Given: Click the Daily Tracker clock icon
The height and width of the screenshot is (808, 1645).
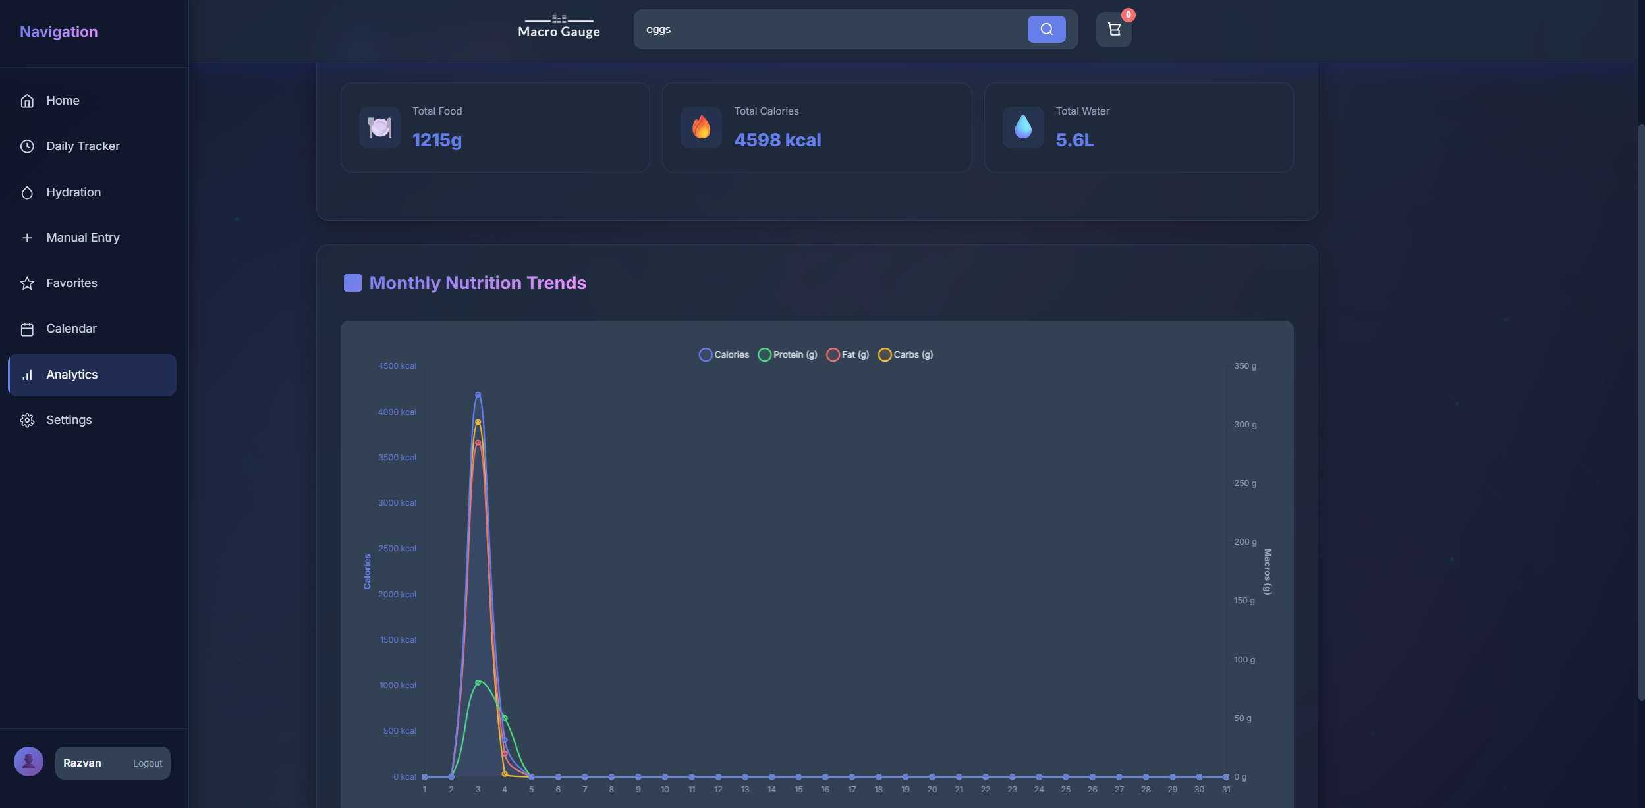Looking at the screenshot, I should tap(27, 146).
